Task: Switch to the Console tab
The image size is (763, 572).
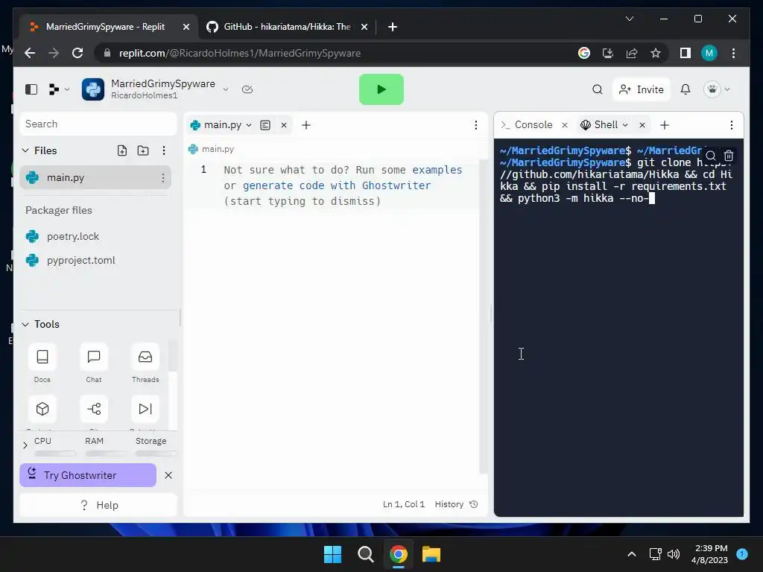Action: 528,125
